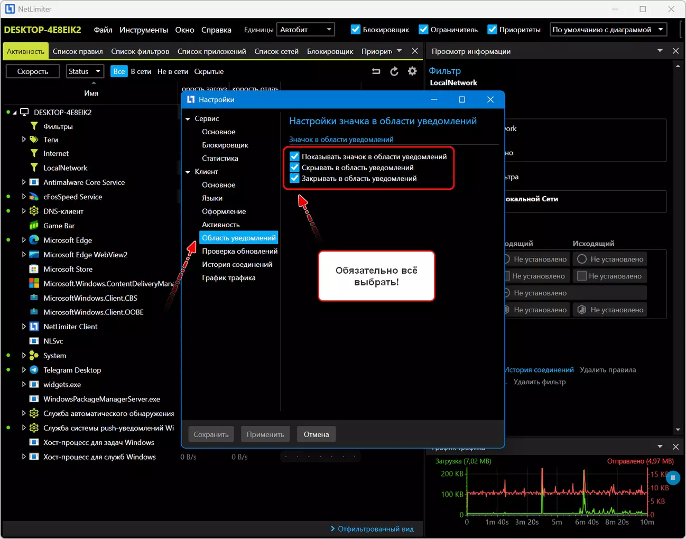
Task: Open the По умолчанию с диаграммой dropdown
Action: pos(608,30)
